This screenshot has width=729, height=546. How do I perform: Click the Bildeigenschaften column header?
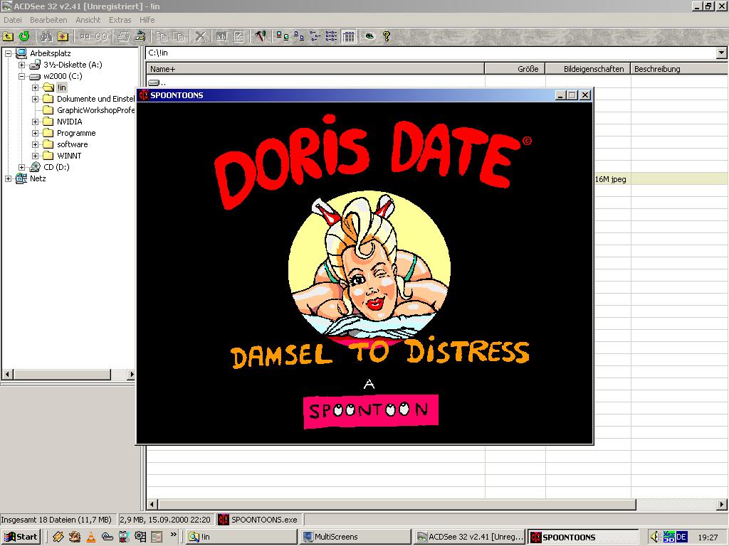[x=588, y=69]
